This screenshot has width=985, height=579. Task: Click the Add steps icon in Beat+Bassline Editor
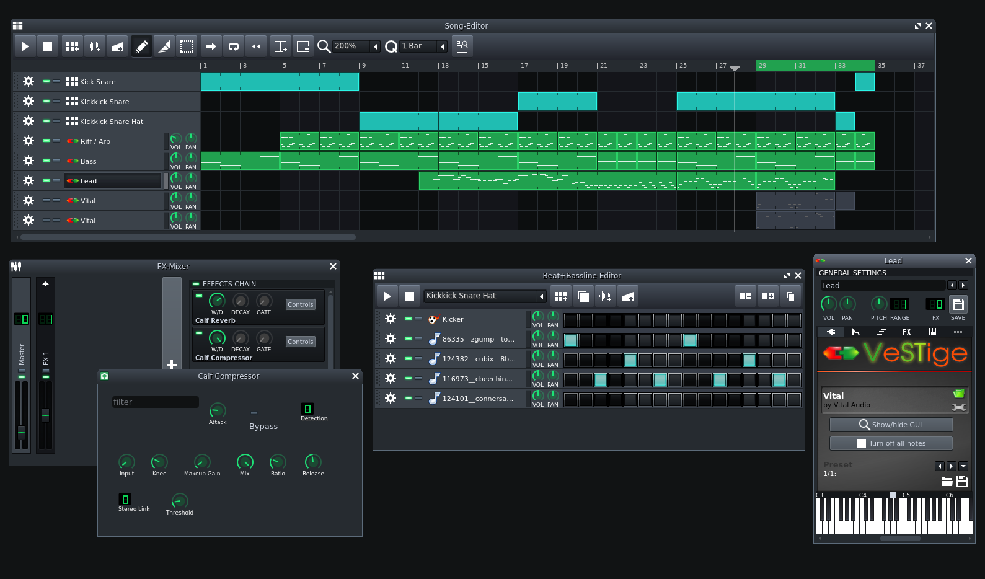[x=767, y=296]
